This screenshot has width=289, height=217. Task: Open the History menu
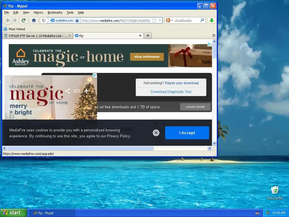[38, 12]
